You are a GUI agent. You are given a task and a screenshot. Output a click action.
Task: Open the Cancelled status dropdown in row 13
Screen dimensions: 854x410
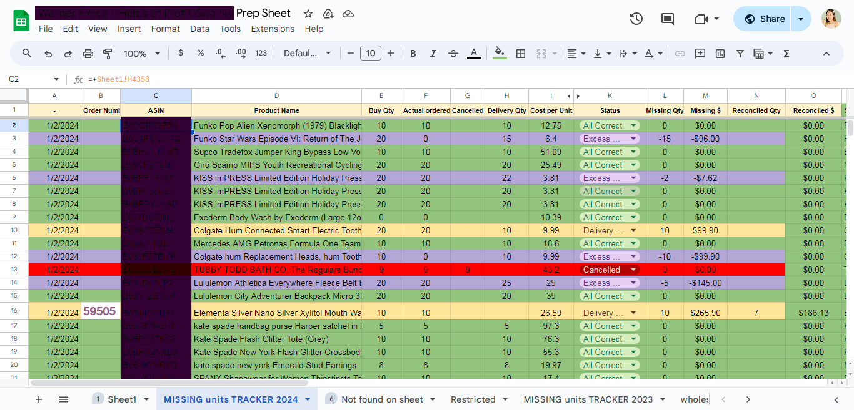click(635, 270)
